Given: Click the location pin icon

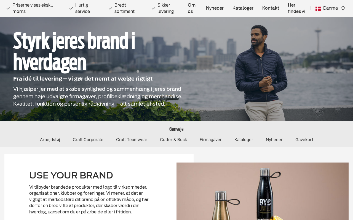Looking at the screenshot, I should coord(343,9).
